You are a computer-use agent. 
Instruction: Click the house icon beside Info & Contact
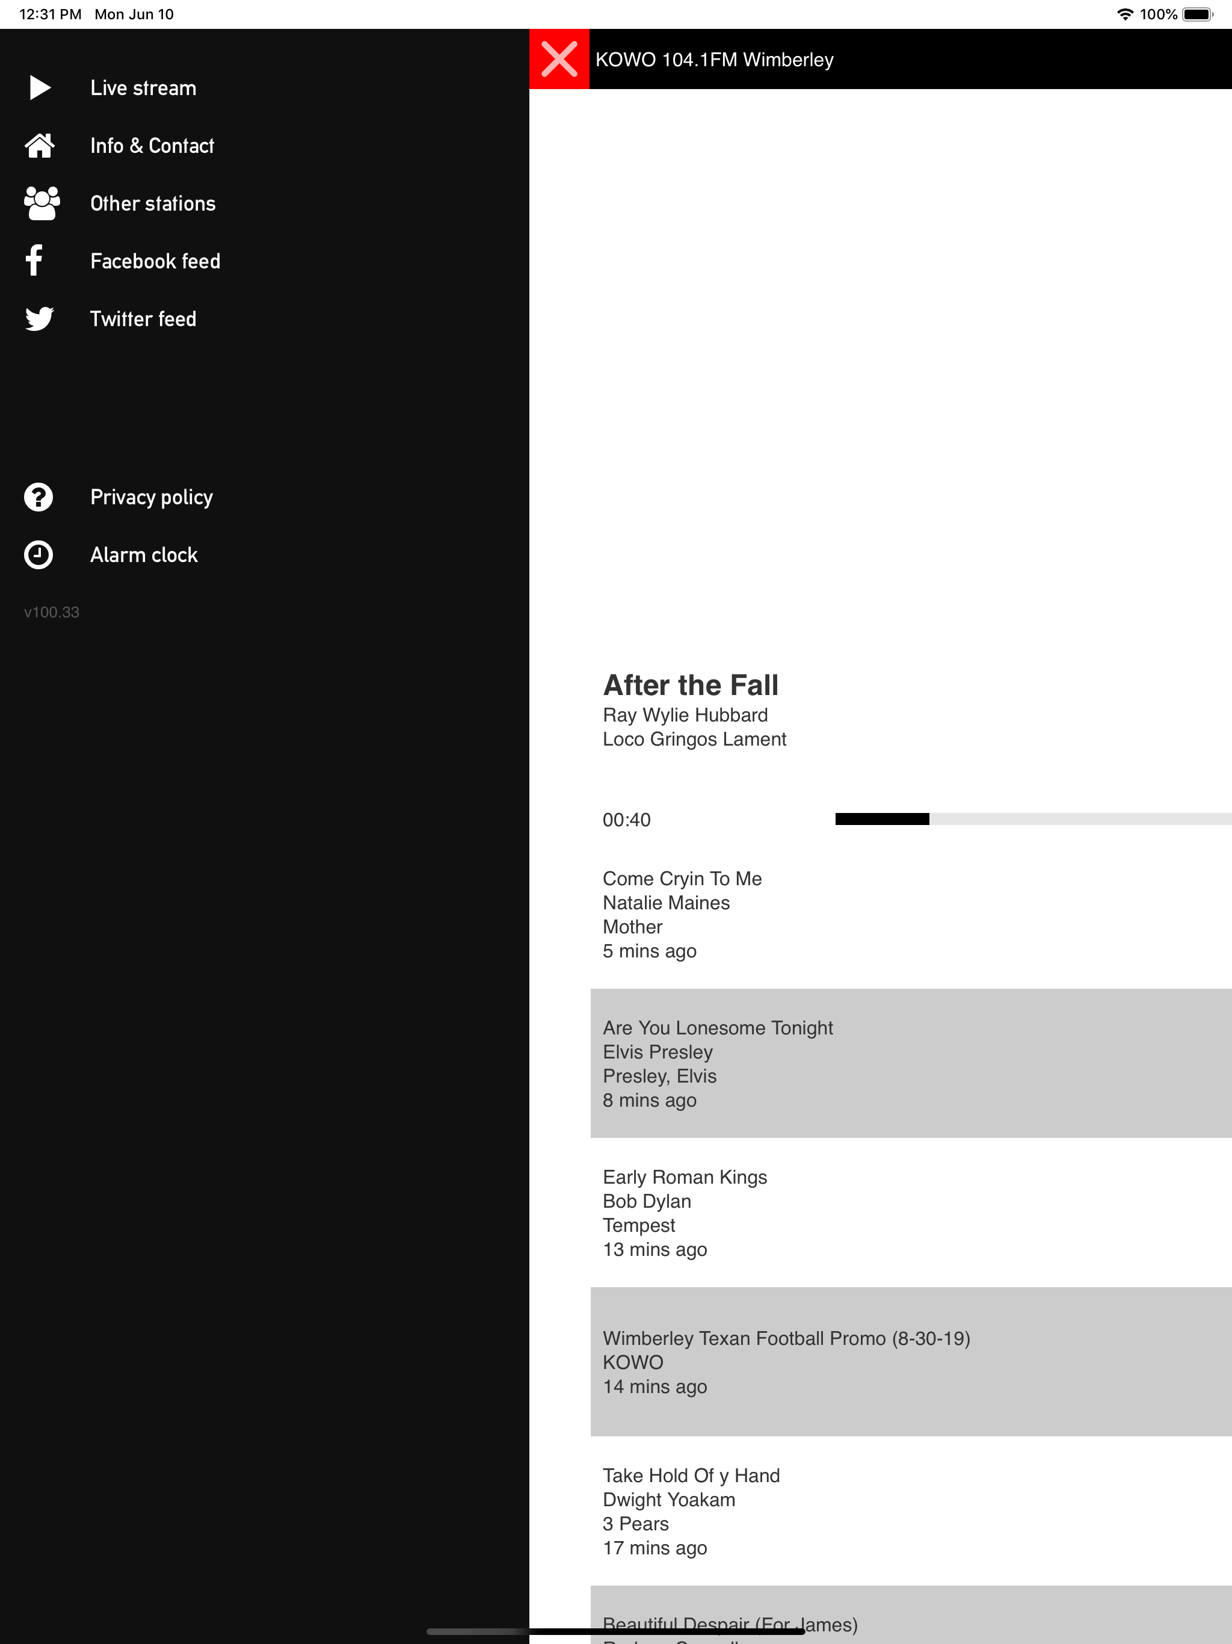coord(40,146)
